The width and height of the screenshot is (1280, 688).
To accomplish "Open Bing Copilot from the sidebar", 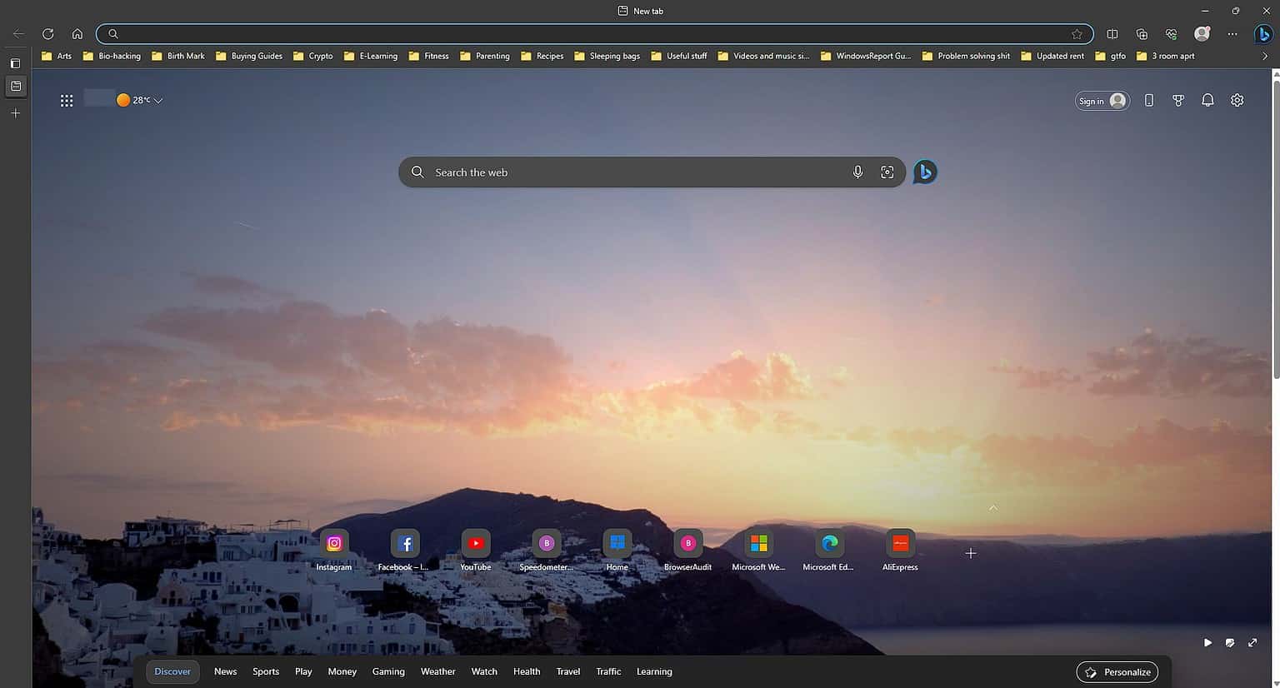I will [x=1264, y=34].
